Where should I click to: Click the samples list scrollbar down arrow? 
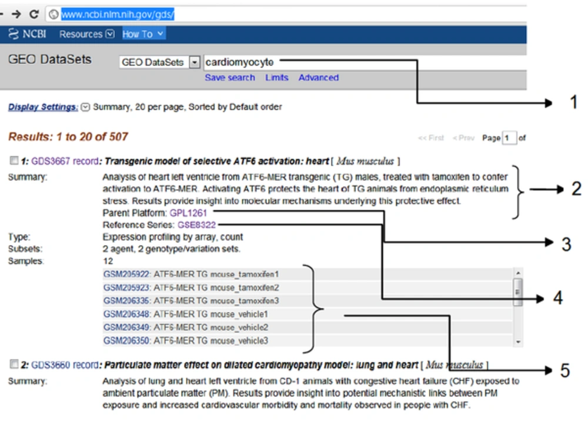[x=518, y=342]
